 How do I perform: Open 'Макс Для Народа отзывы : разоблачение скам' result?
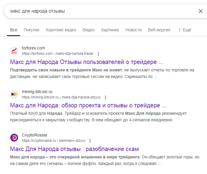(x=74, y=149)
